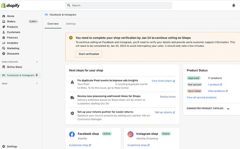The width and height of the screenshot is (240, 149).
Task: Open the 1 product not synced link
Action: [x=215, y=84]
